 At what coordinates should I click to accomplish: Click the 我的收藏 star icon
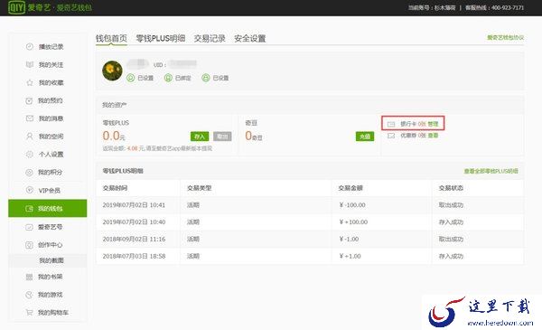[x=30, y=82]
